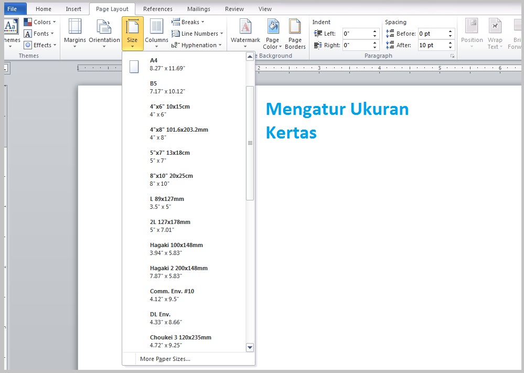
Task: Open the File tab
Action: tap(13, 9)
